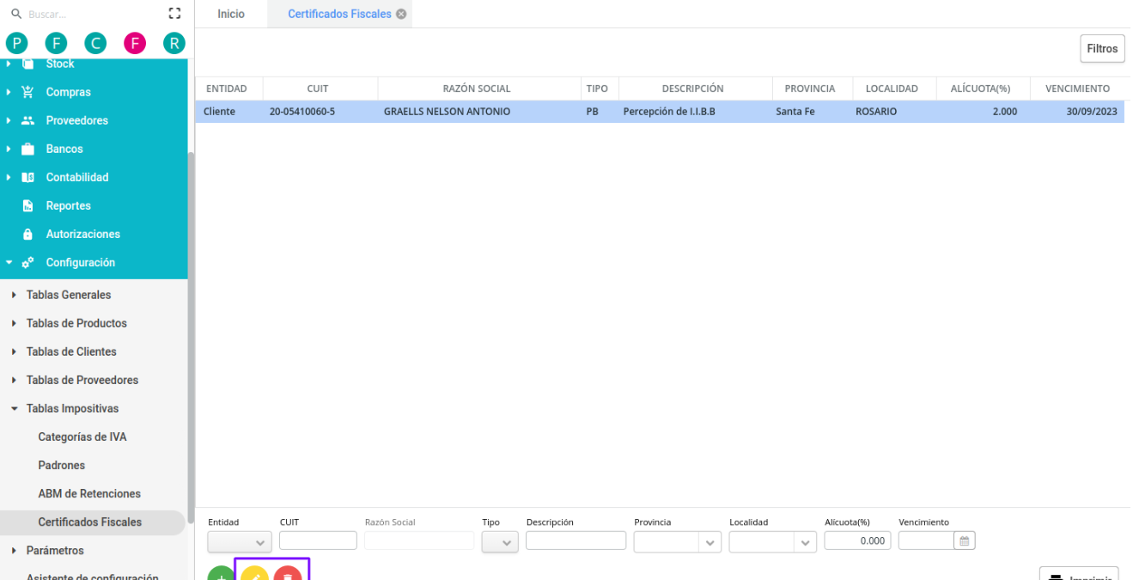Sort by Razón Social column header
This screenshot has width=1133, height=580.
pos(477,89)
